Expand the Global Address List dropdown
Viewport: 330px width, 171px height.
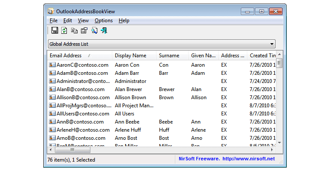point(272,44)
